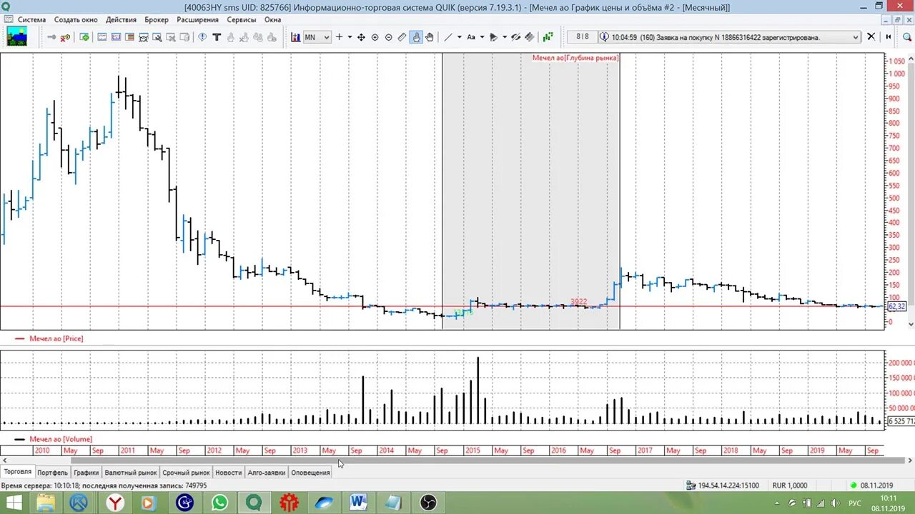The height and width of the screenshot is (514, 915).
Task: Open Microsoft Word from the taskbar
Action: coord(358,503)
